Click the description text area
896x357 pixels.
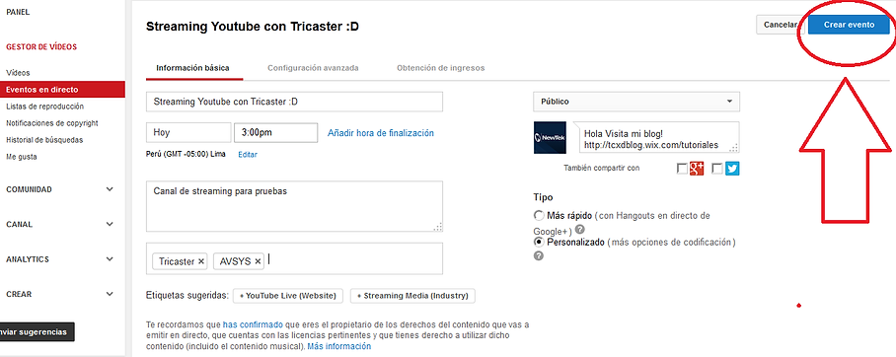(294, 207)
